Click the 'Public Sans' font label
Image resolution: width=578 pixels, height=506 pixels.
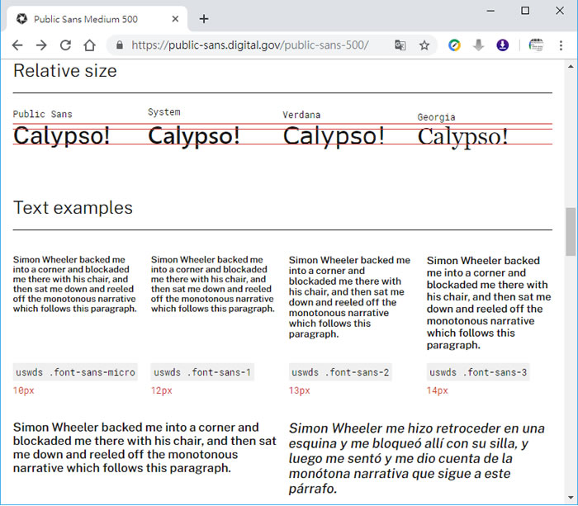point(43,114)
